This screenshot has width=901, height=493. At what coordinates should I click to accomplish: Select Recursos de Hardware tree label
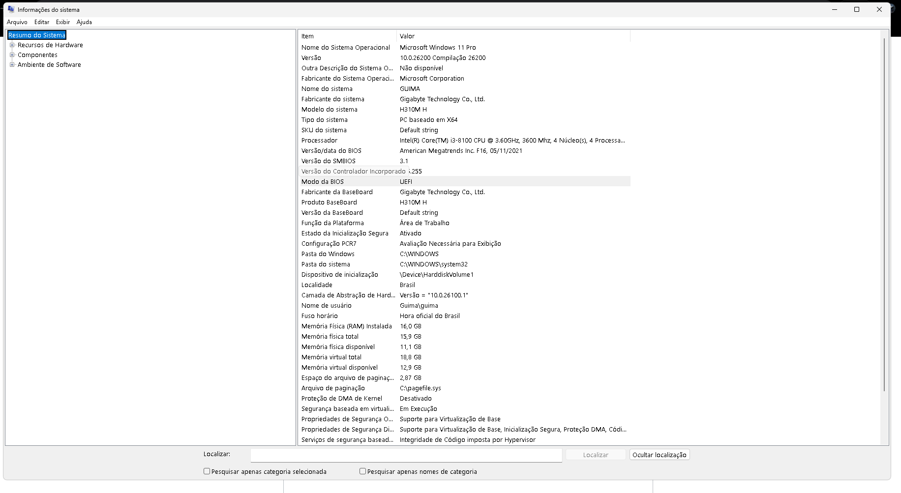pyautogui.click(x=50, y=45)
